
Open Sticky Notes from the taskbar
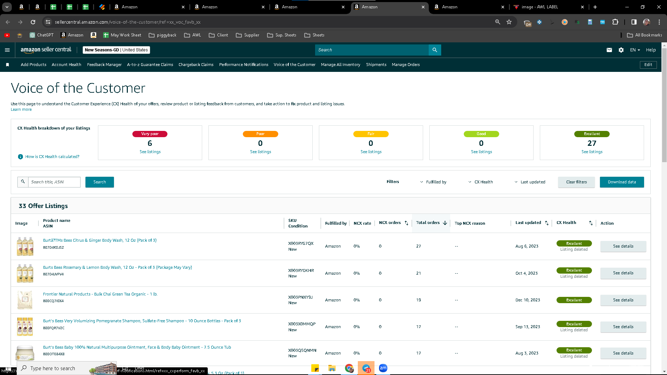[315, 368]
